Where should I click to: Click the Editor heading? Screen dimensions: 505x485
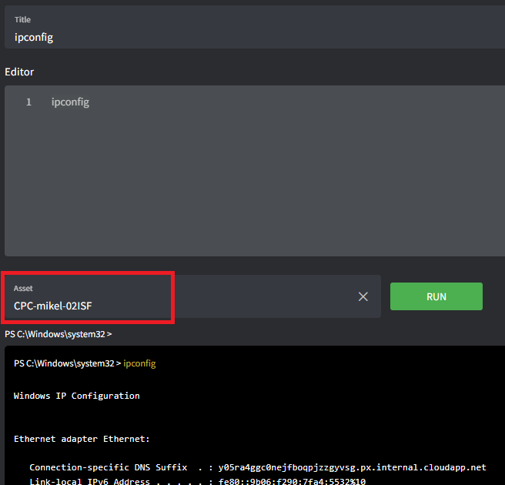click(19, 72)
